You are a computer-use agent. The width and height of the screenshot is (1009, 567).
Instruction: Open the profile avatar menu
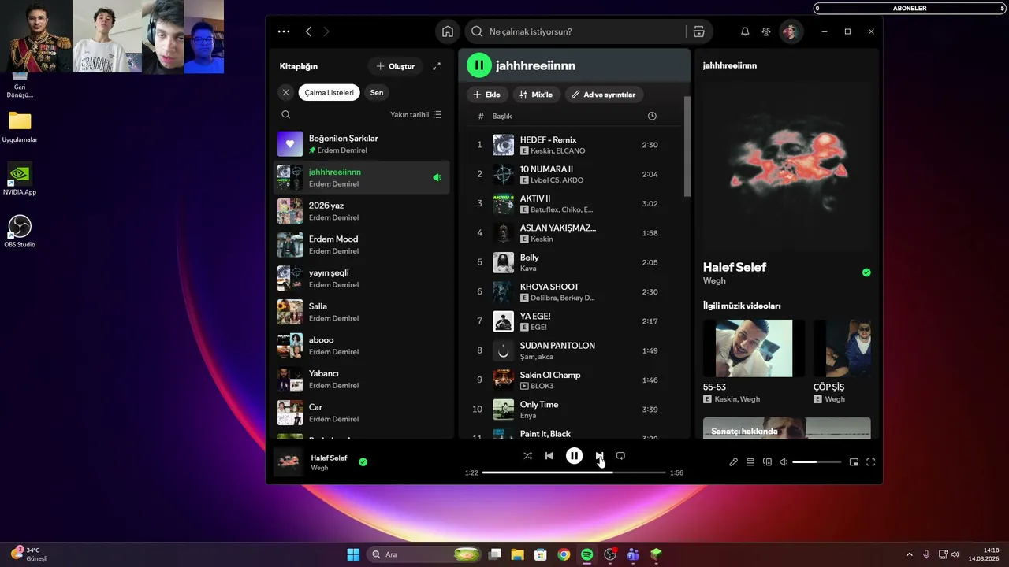point(791,31)
